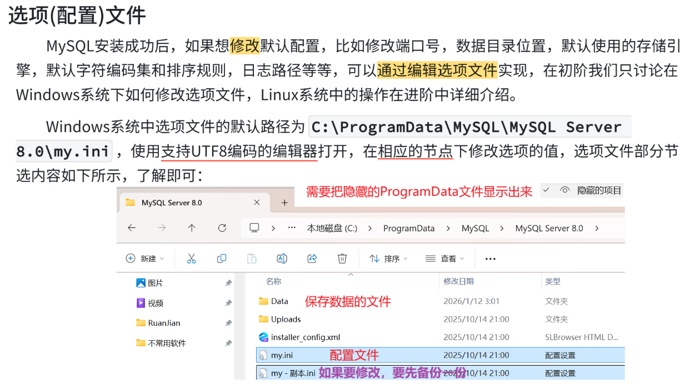The width and height of the screenshot is (695, 390).
Task: Go forward with the forward arrow
Action: click(162, 228)
